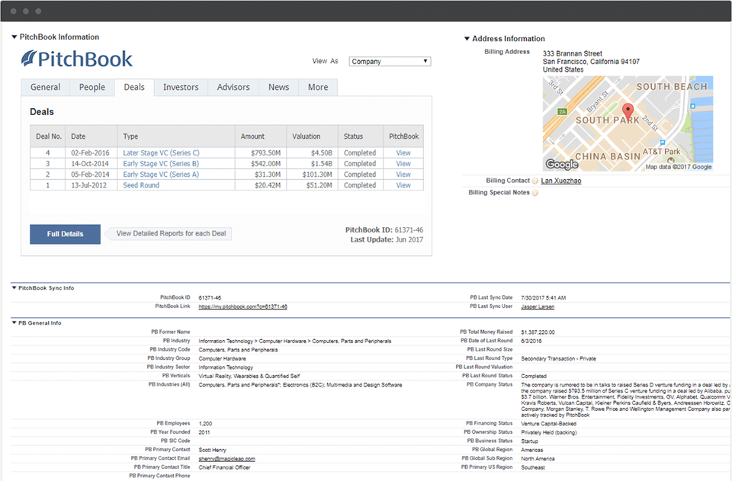Open the Later Stage VC (Series C) deal

point(161,153)
